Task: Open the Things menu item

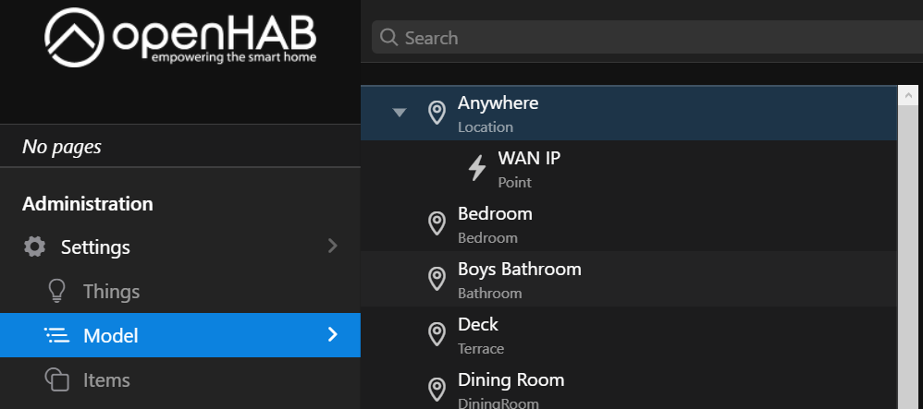Action: pyautogui.click(x=111, y=292)
